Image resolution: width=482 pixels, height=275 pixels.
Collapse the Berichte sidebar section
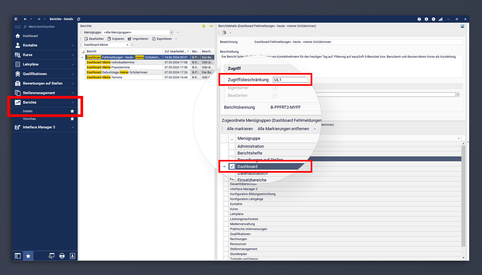(45, 102)
